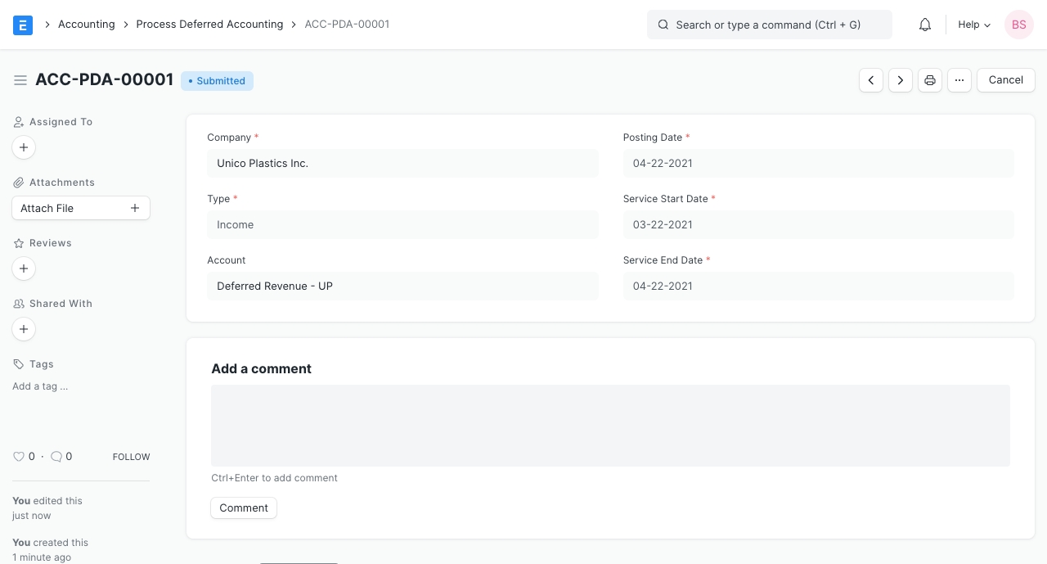Image resolution: width=1047 pixels, height=564 pixels.
Task: Add a review with plus button
Action: pos(24,268)
